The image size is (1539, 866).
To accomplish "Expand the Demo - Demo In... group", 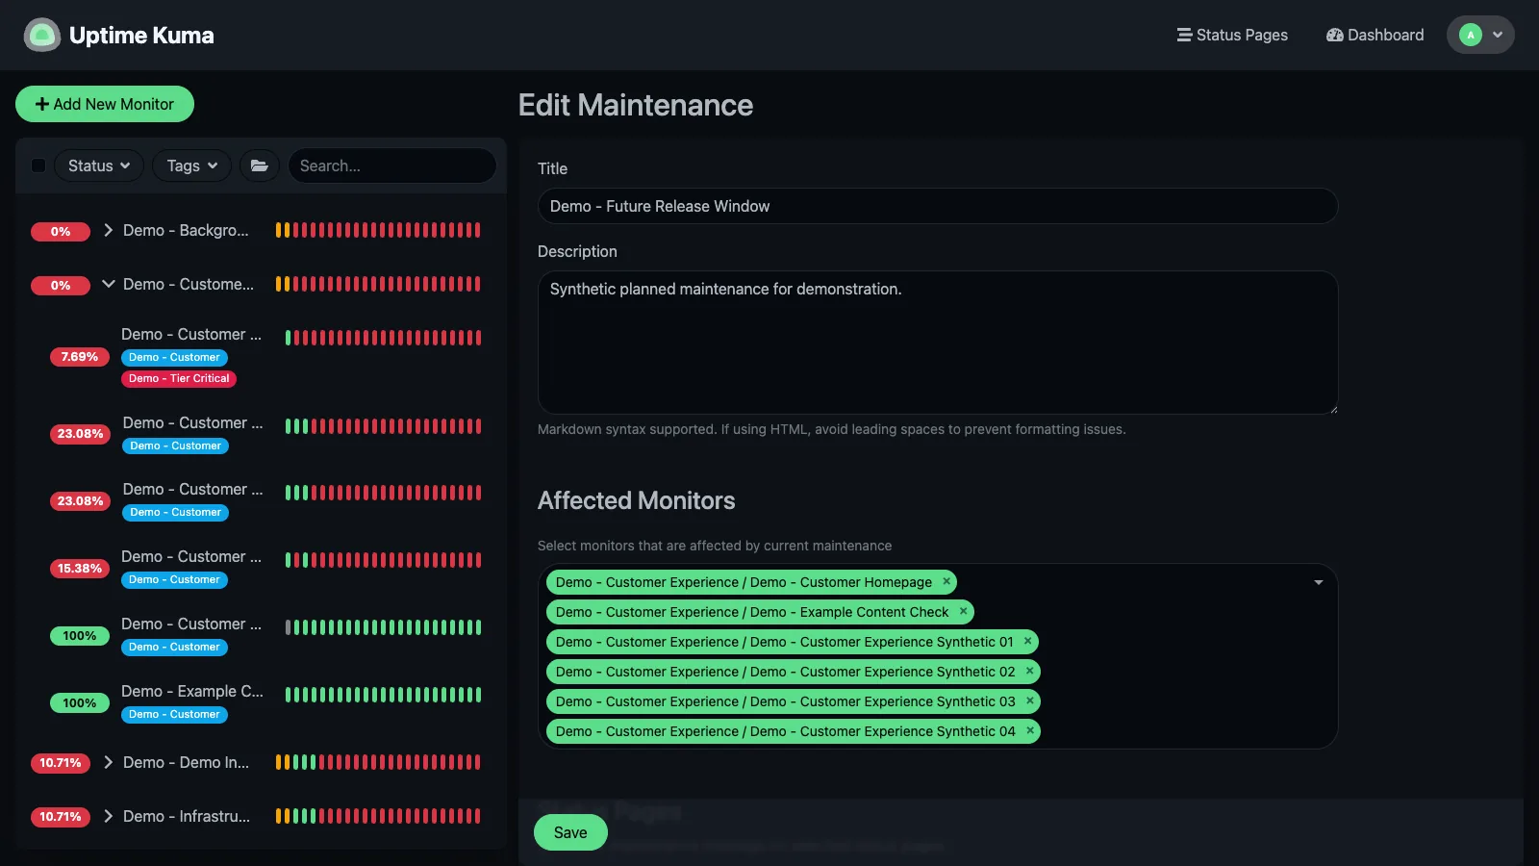I will coord(109,762).
